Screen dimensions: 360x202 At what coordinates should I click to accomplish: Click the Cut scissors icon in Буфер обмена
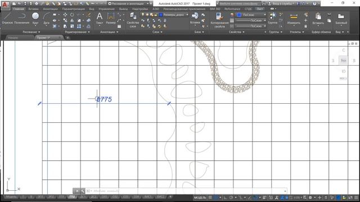(x=329, y=15)
